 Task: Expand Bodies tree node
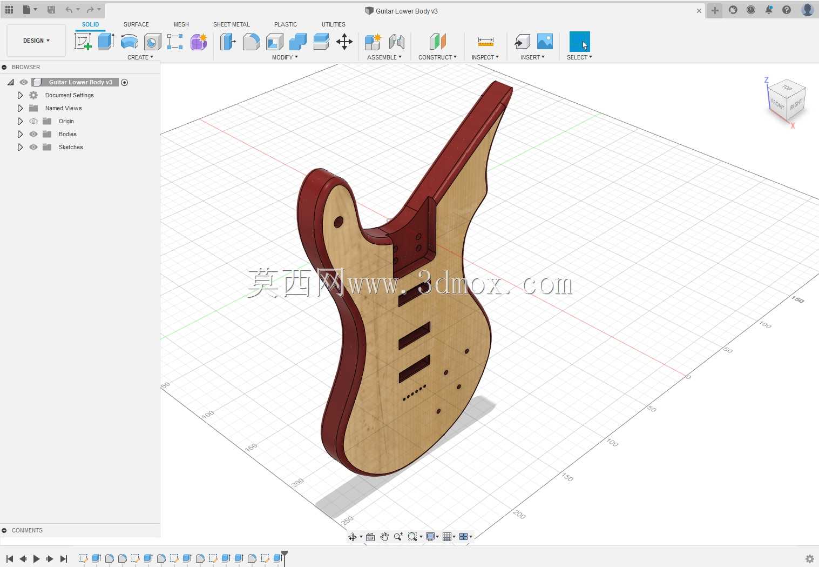pos(20,134)
